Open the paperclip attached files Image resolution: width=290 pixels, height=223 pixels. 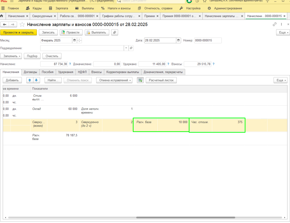click(x=115, y=32)
